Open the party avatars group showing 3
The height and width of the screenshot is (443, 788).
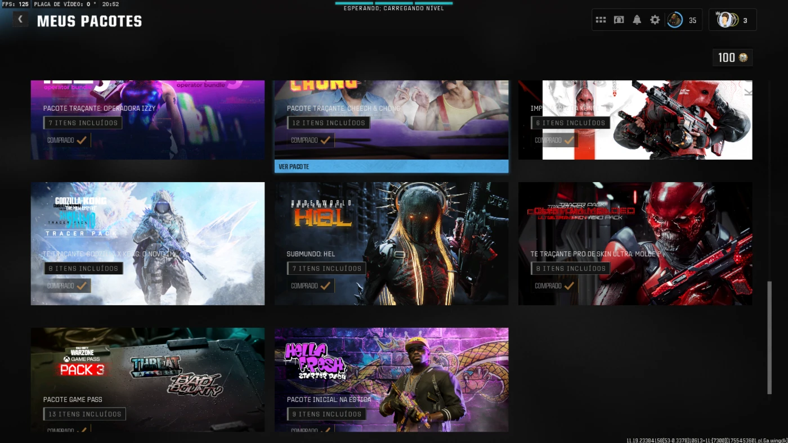[728, 20]
